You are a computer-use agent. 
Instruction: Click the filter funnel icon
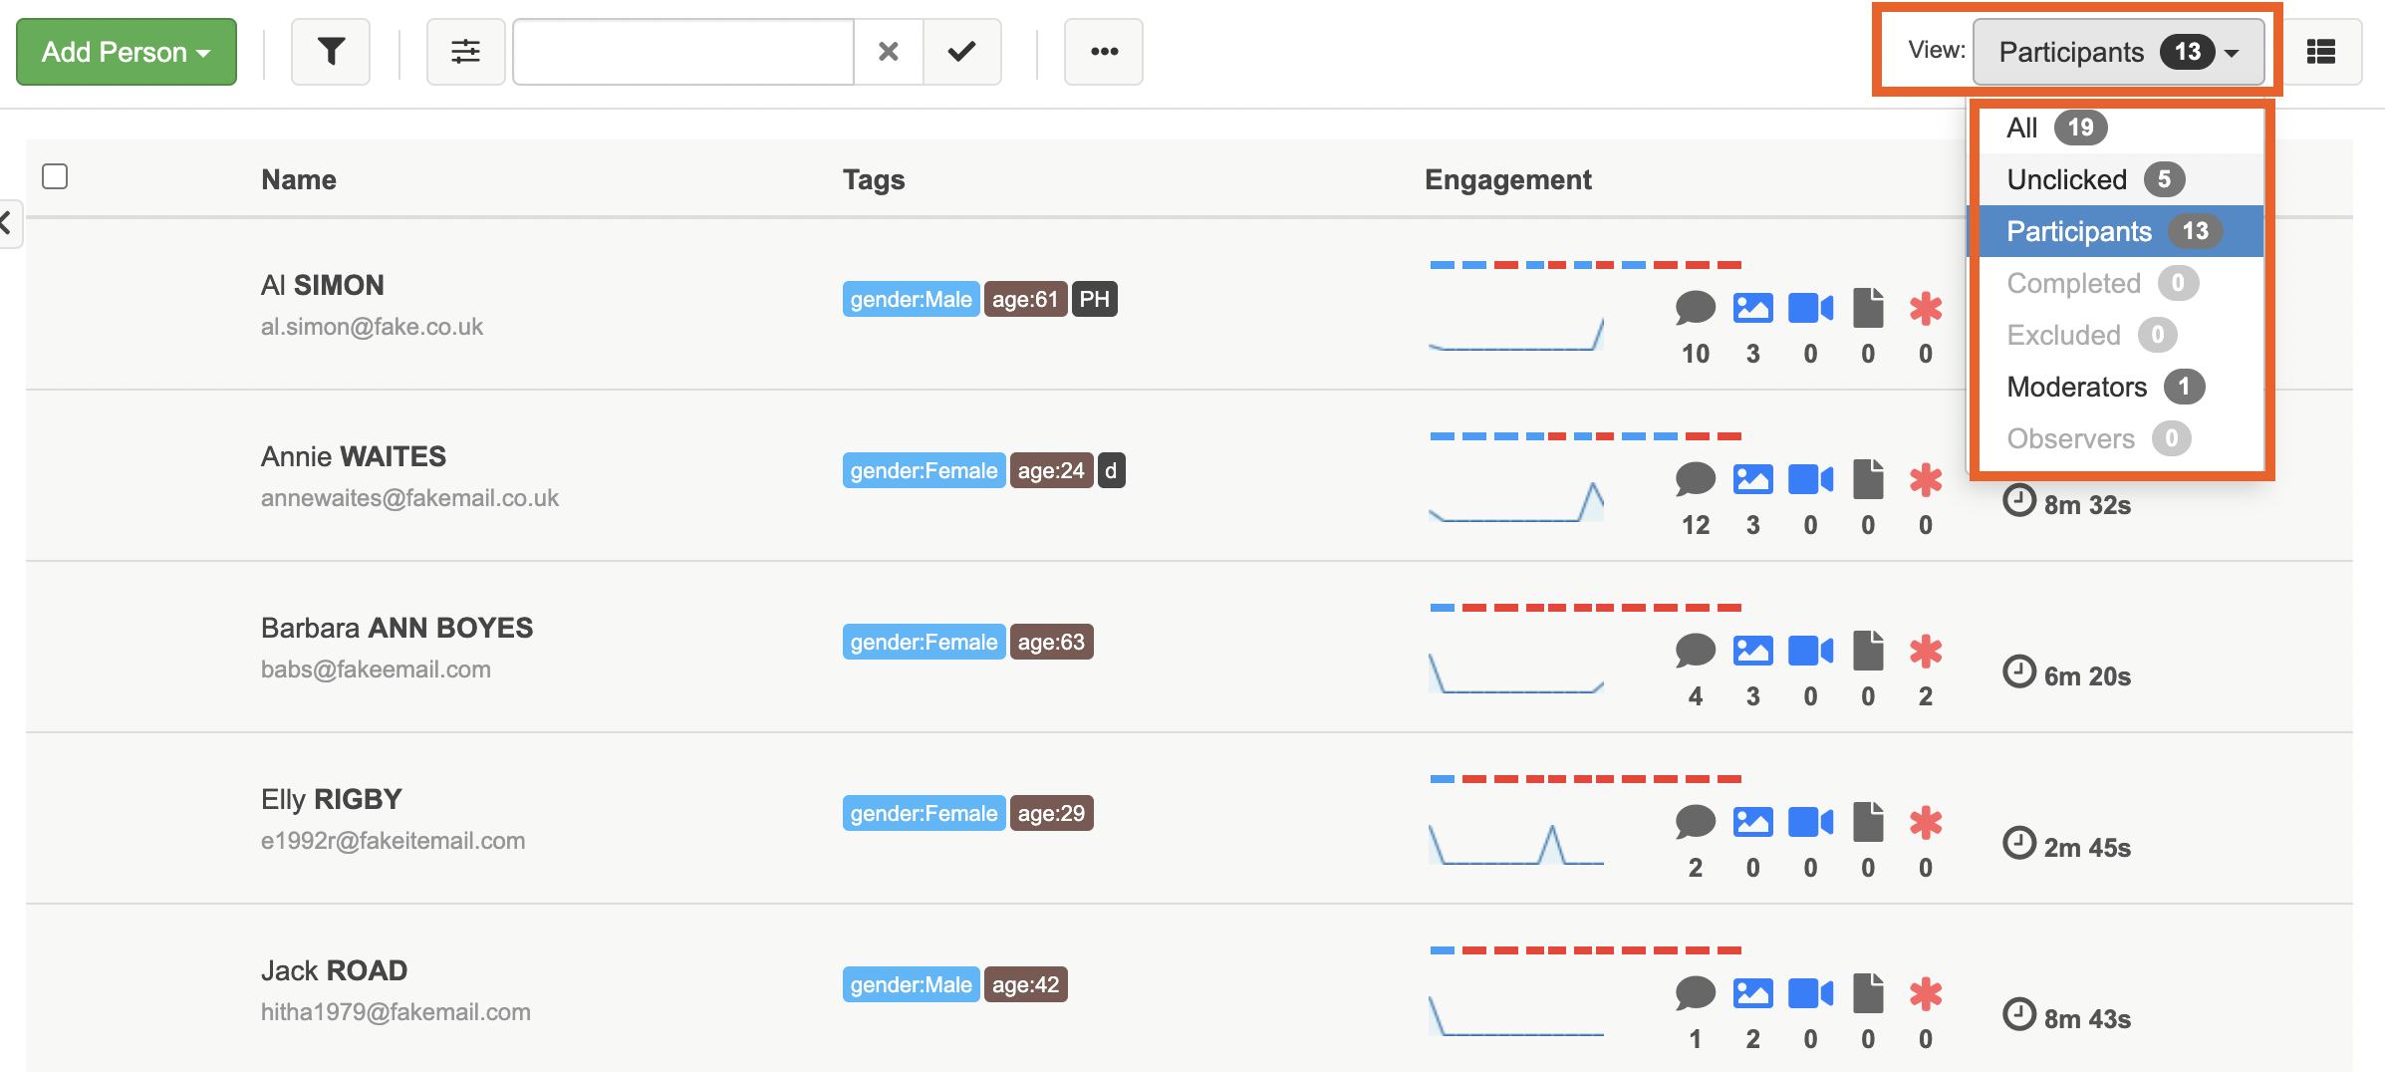(x=331, y=52)
